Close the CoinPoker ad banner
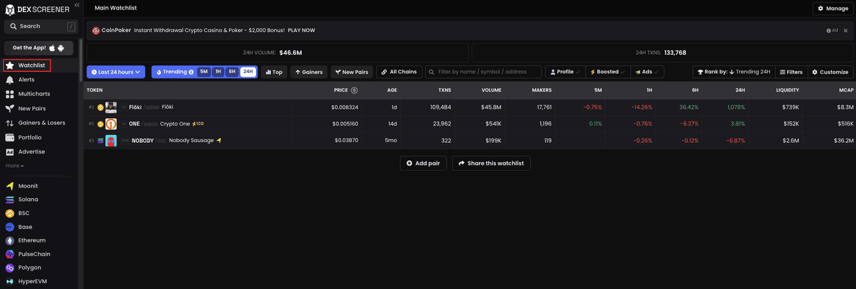856x289 pixels. tap(845, 31)
